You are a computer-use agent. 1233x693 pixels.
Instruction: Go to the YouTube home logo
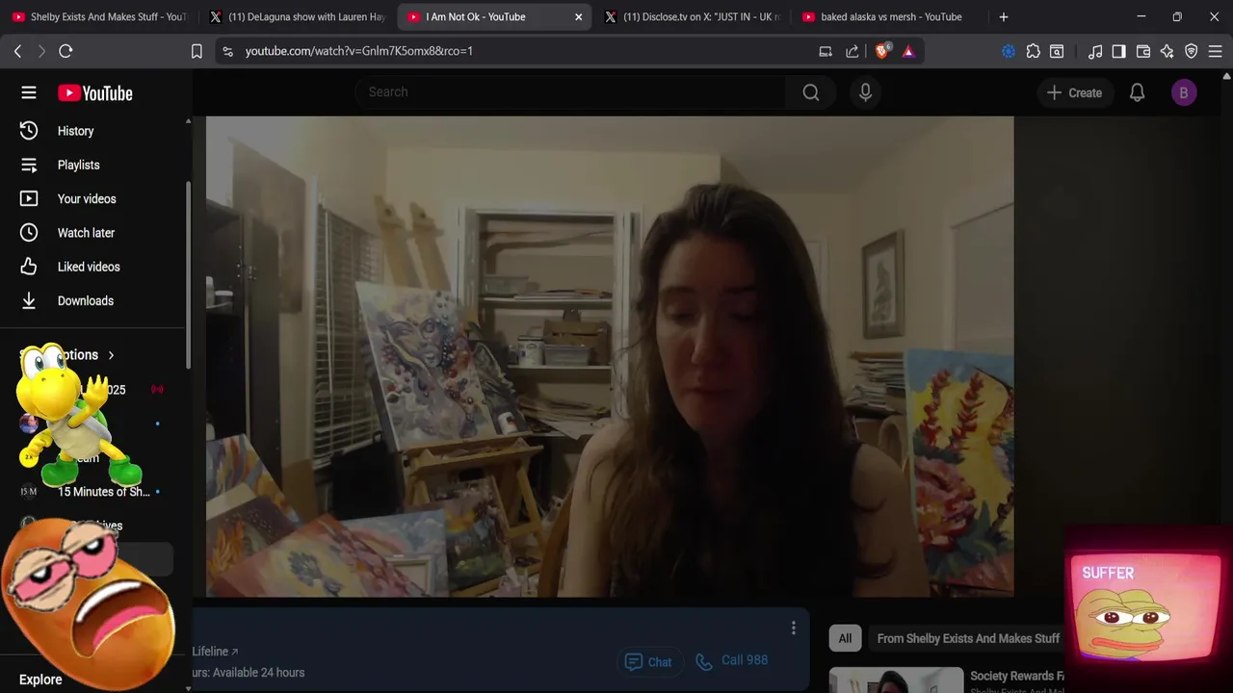point(94,93)
